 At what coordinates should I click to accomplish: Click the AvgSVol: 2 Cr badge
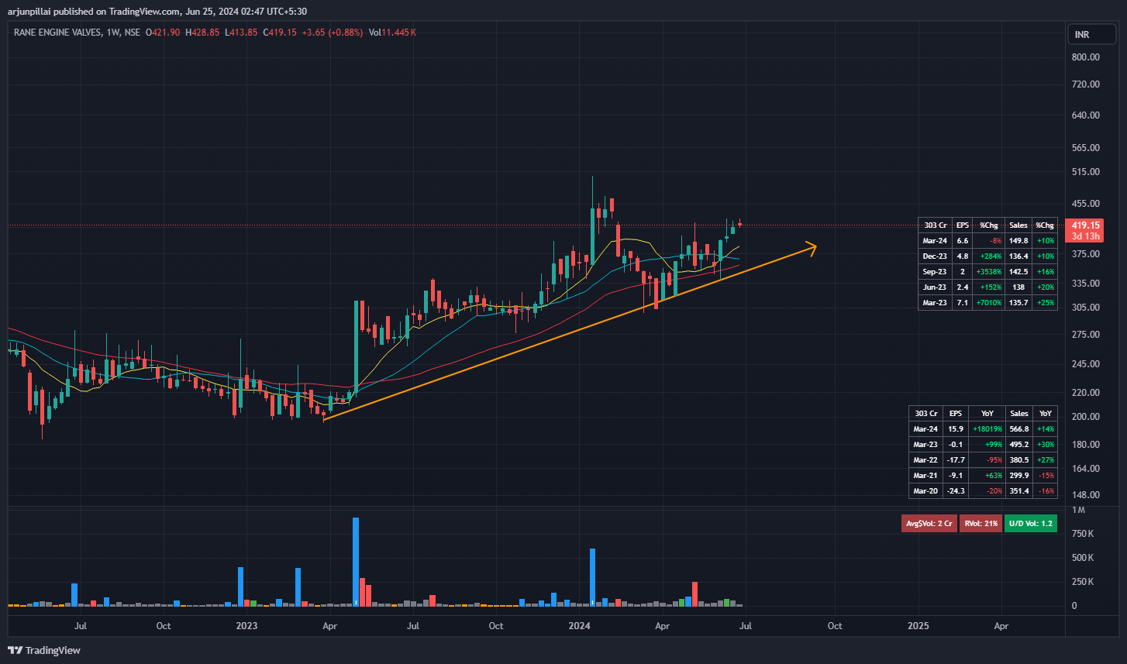[x=929, y=524]
